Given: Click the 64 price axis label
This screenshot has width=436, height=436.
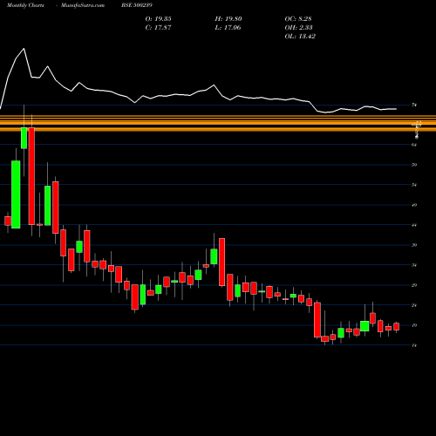Looking at the screenshot, I should (x=414, y=145).
